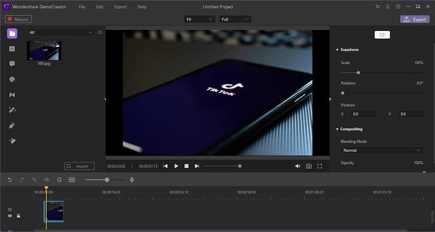
Task: Click the Record button
Action: click(x=18, y=19)
